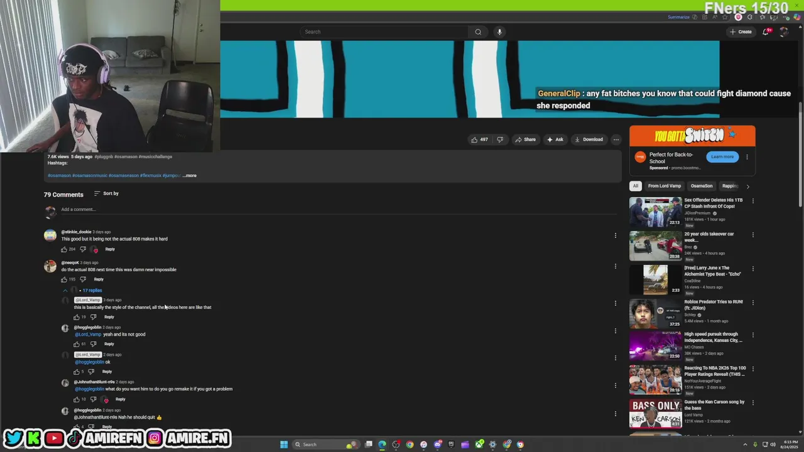Viewport: 804px width, 452px height.
Task: Open the taskbar clock showing 6:15 PM
Action: (x=790, y=444)
